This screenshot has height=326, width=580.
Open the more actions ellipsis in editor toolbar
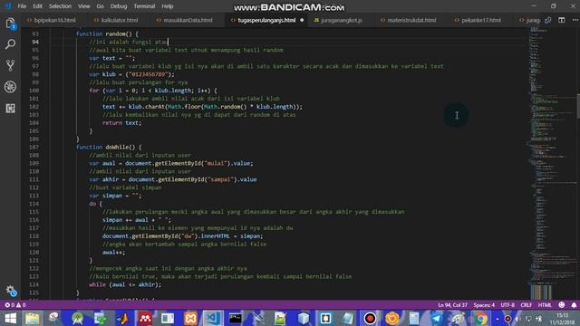coord(575,20)
